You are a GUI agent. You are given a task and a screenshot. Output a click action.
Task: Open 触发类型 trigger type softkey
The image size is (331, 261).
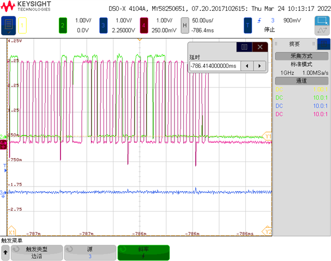(37, 253)
